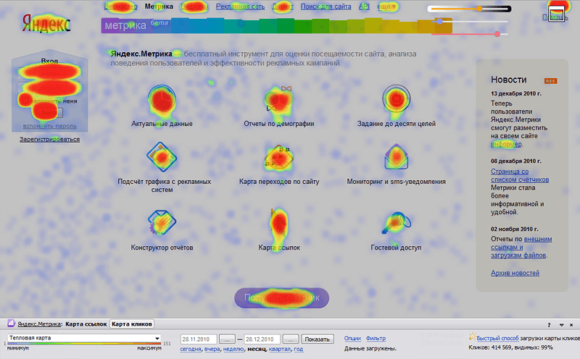
Task: Click the start date field 28.11.2010
Action: pyautogui.click(x=199, y=339)
